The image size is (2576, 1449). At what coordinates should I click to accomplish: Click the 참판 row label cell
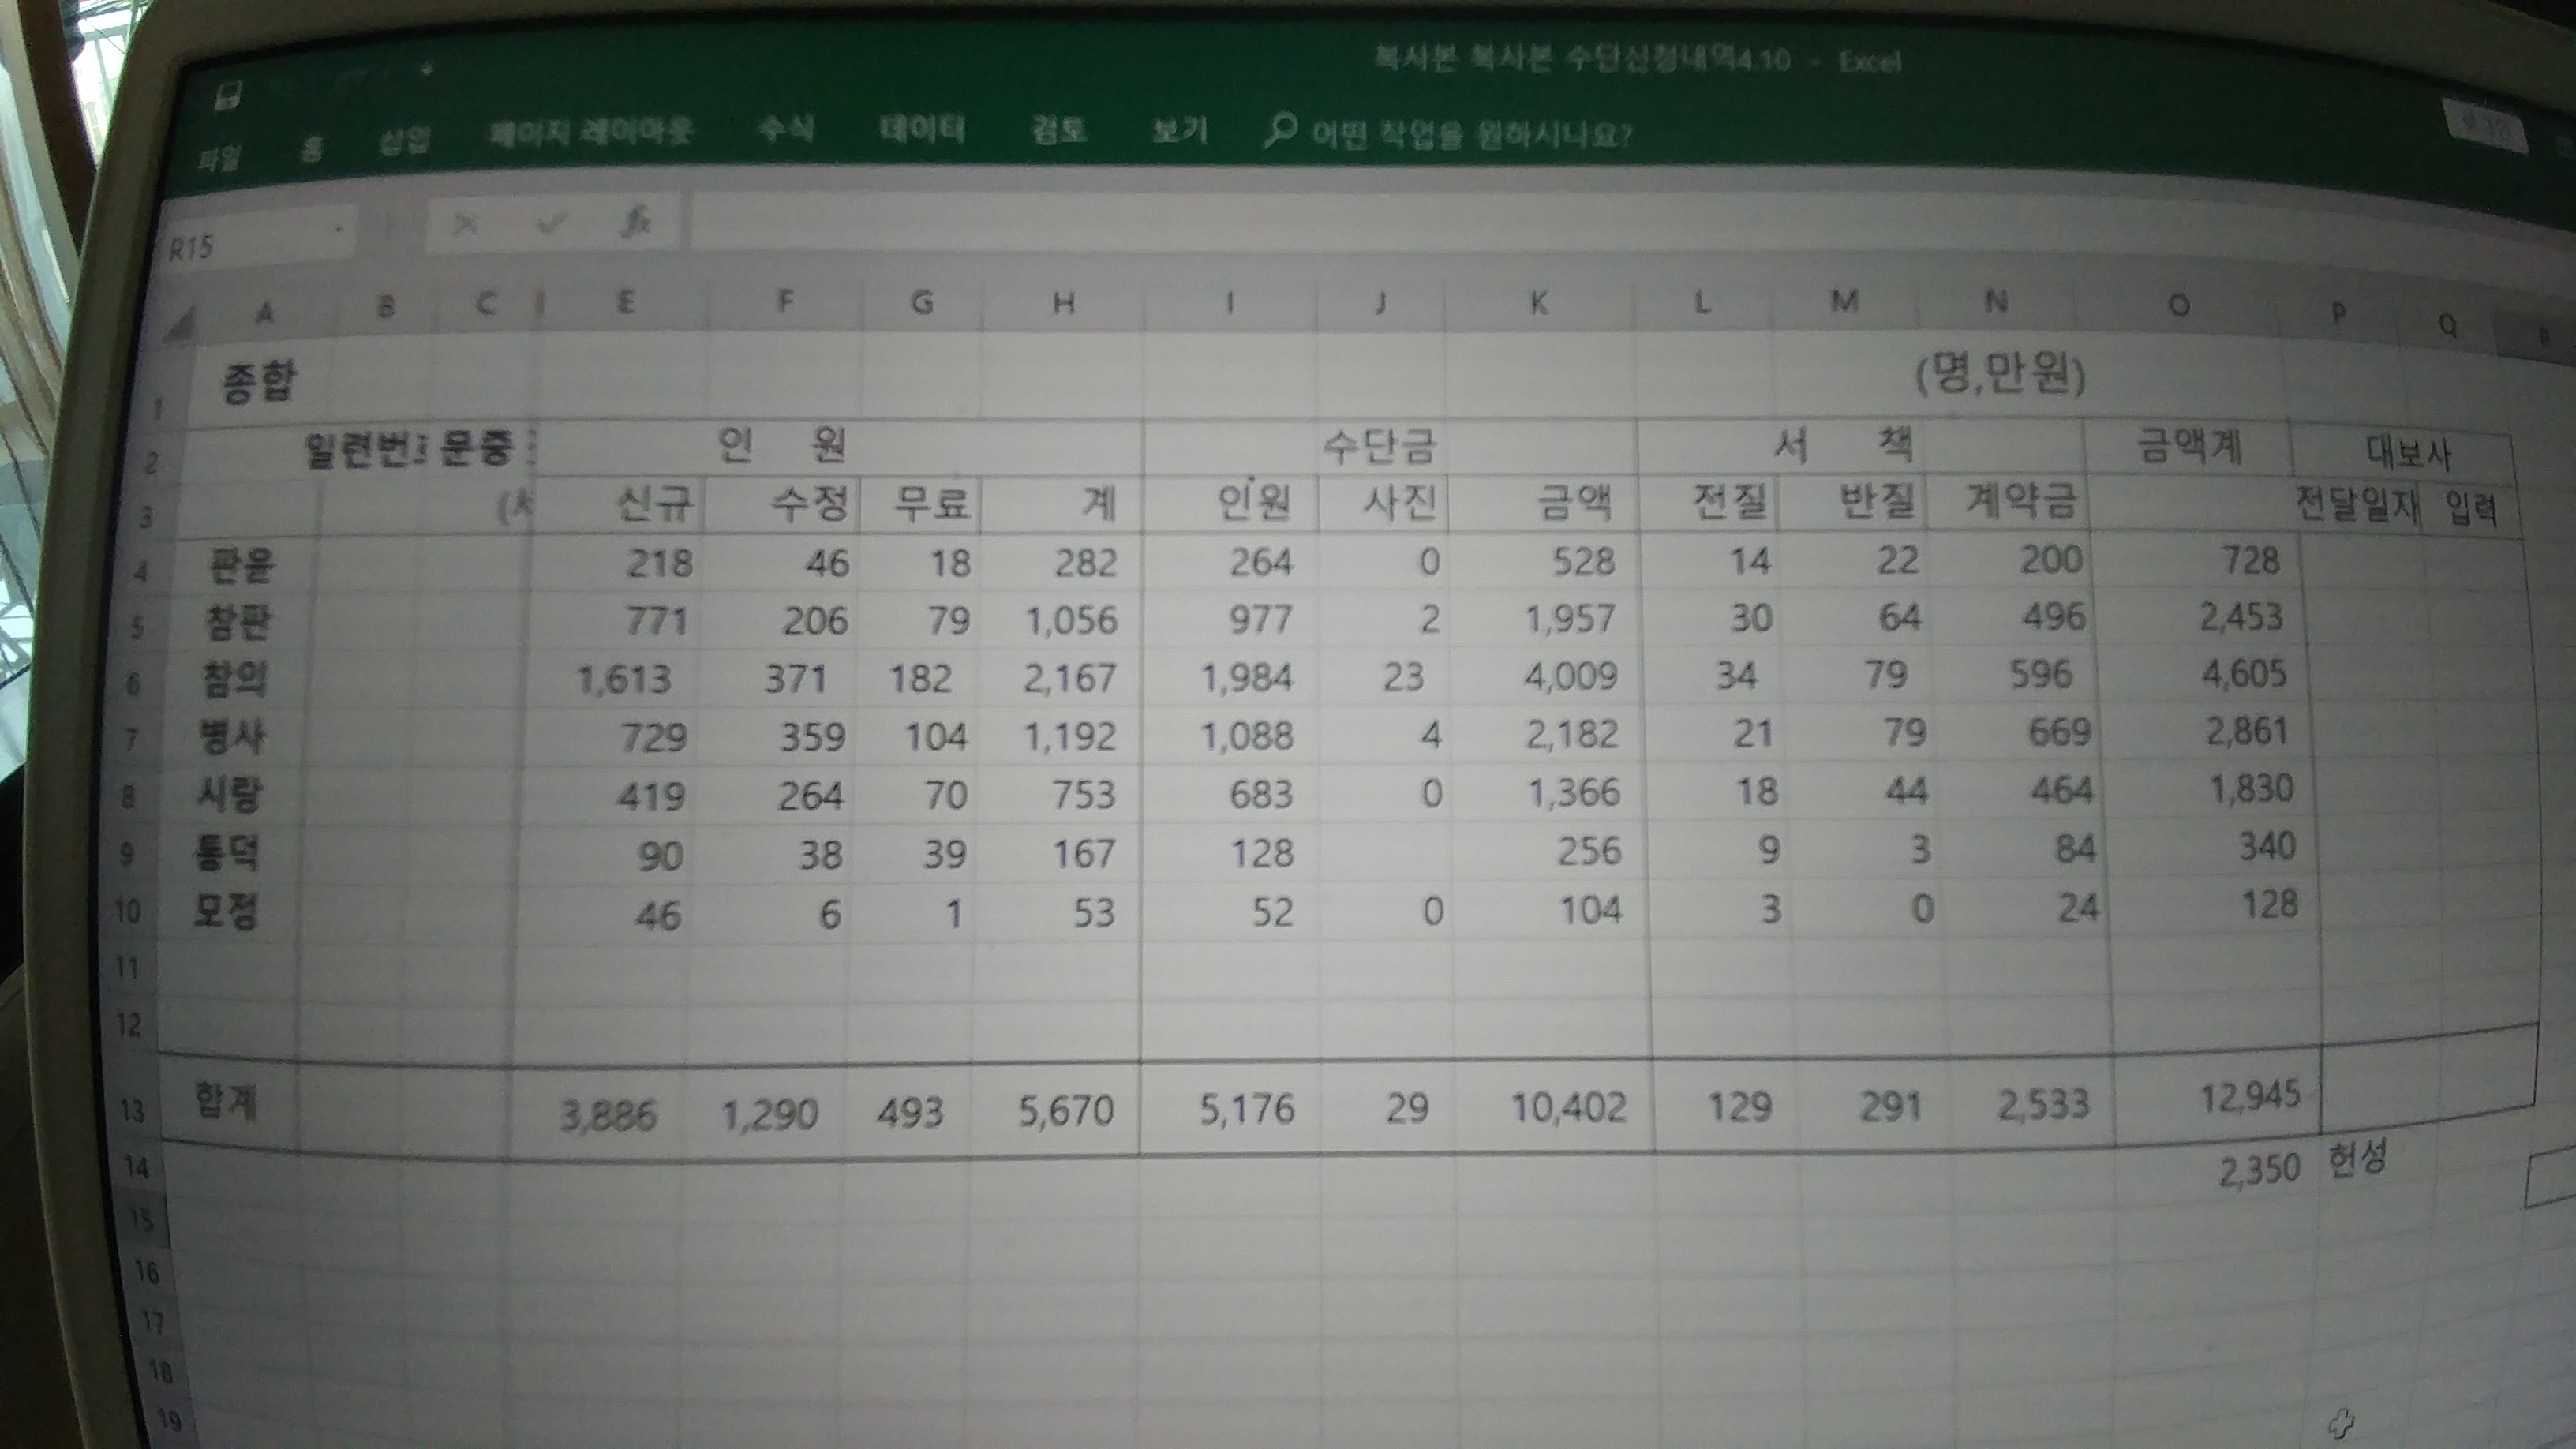click(237, 623)
